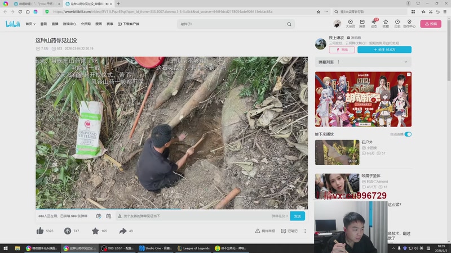Screen dimensions: 451x253
Task: Like the video with thumbs-up icon
Action: coord(40,231)
